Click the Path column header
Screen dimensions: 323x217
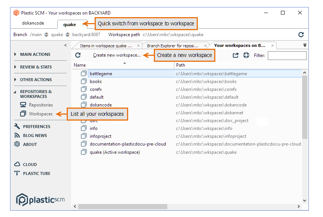tap(180, 65)
